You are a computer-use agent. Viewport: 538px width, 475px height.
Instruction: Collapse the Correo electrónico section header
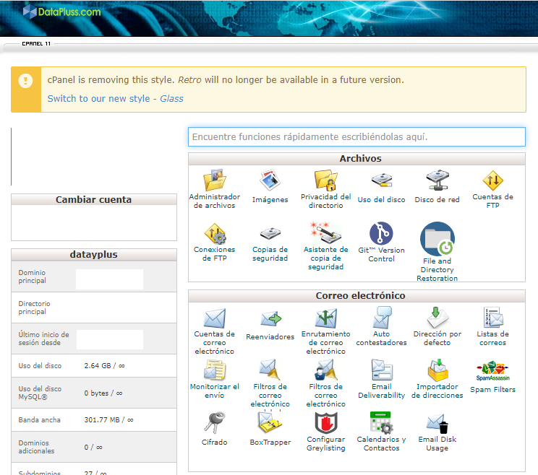(356, 296)
